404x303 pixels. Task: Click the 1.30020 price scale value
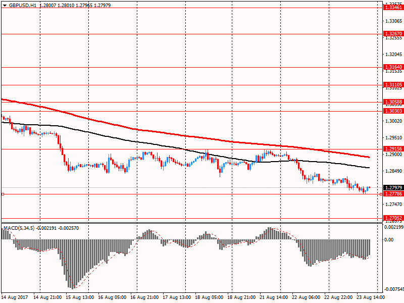click(393, 121)
